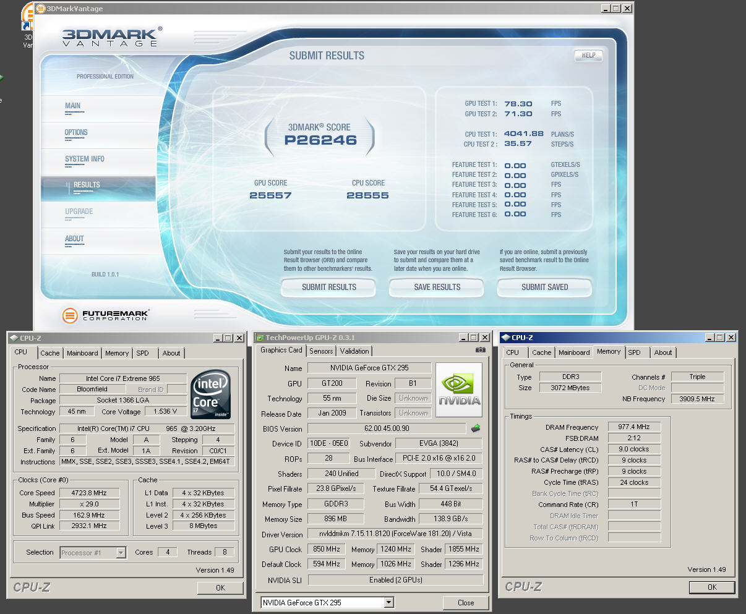Click the Driver Version field in GPU-Z
The height and width of the screenshot is (614, 746).
[x=395, y=534]
